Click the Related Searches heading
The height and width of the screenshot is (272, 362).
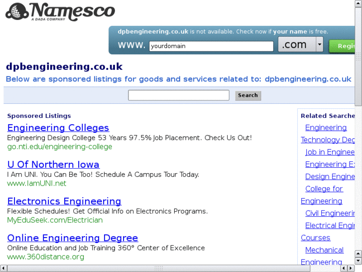(x=328, y=116)
